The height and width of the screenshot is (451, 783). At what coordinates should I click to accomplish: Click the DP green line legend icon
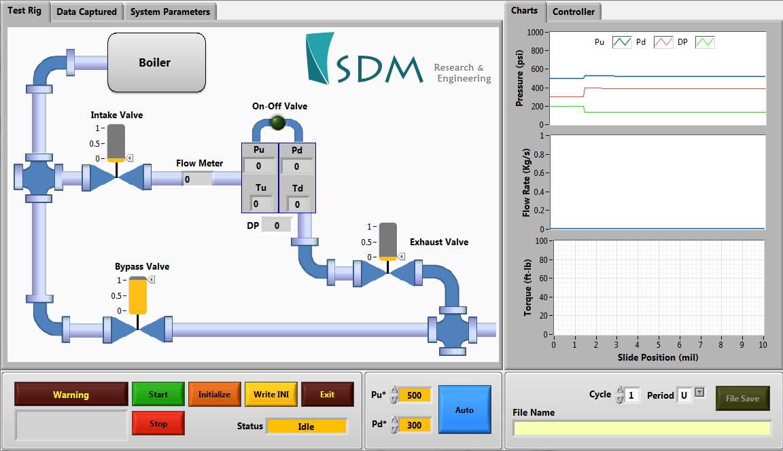705,42
